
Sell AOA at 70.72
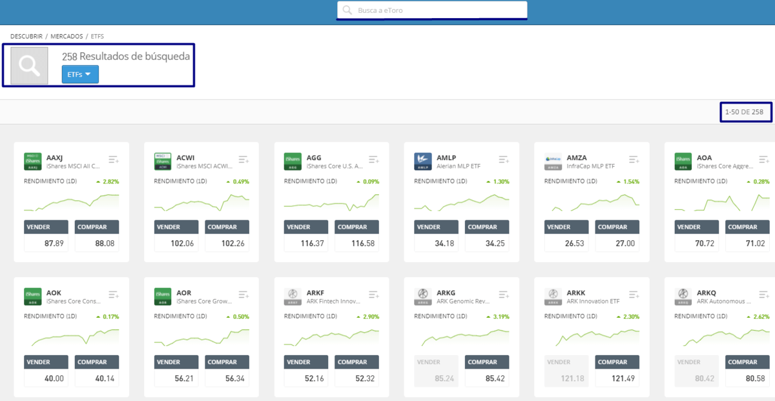pos(697,236)
